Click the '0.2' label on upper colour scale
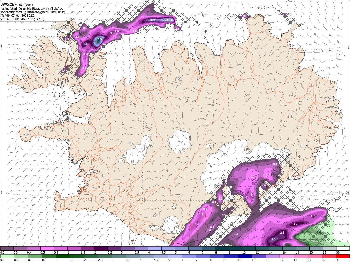The width and height of the screenshot is (350, 262). pos(2,252)
